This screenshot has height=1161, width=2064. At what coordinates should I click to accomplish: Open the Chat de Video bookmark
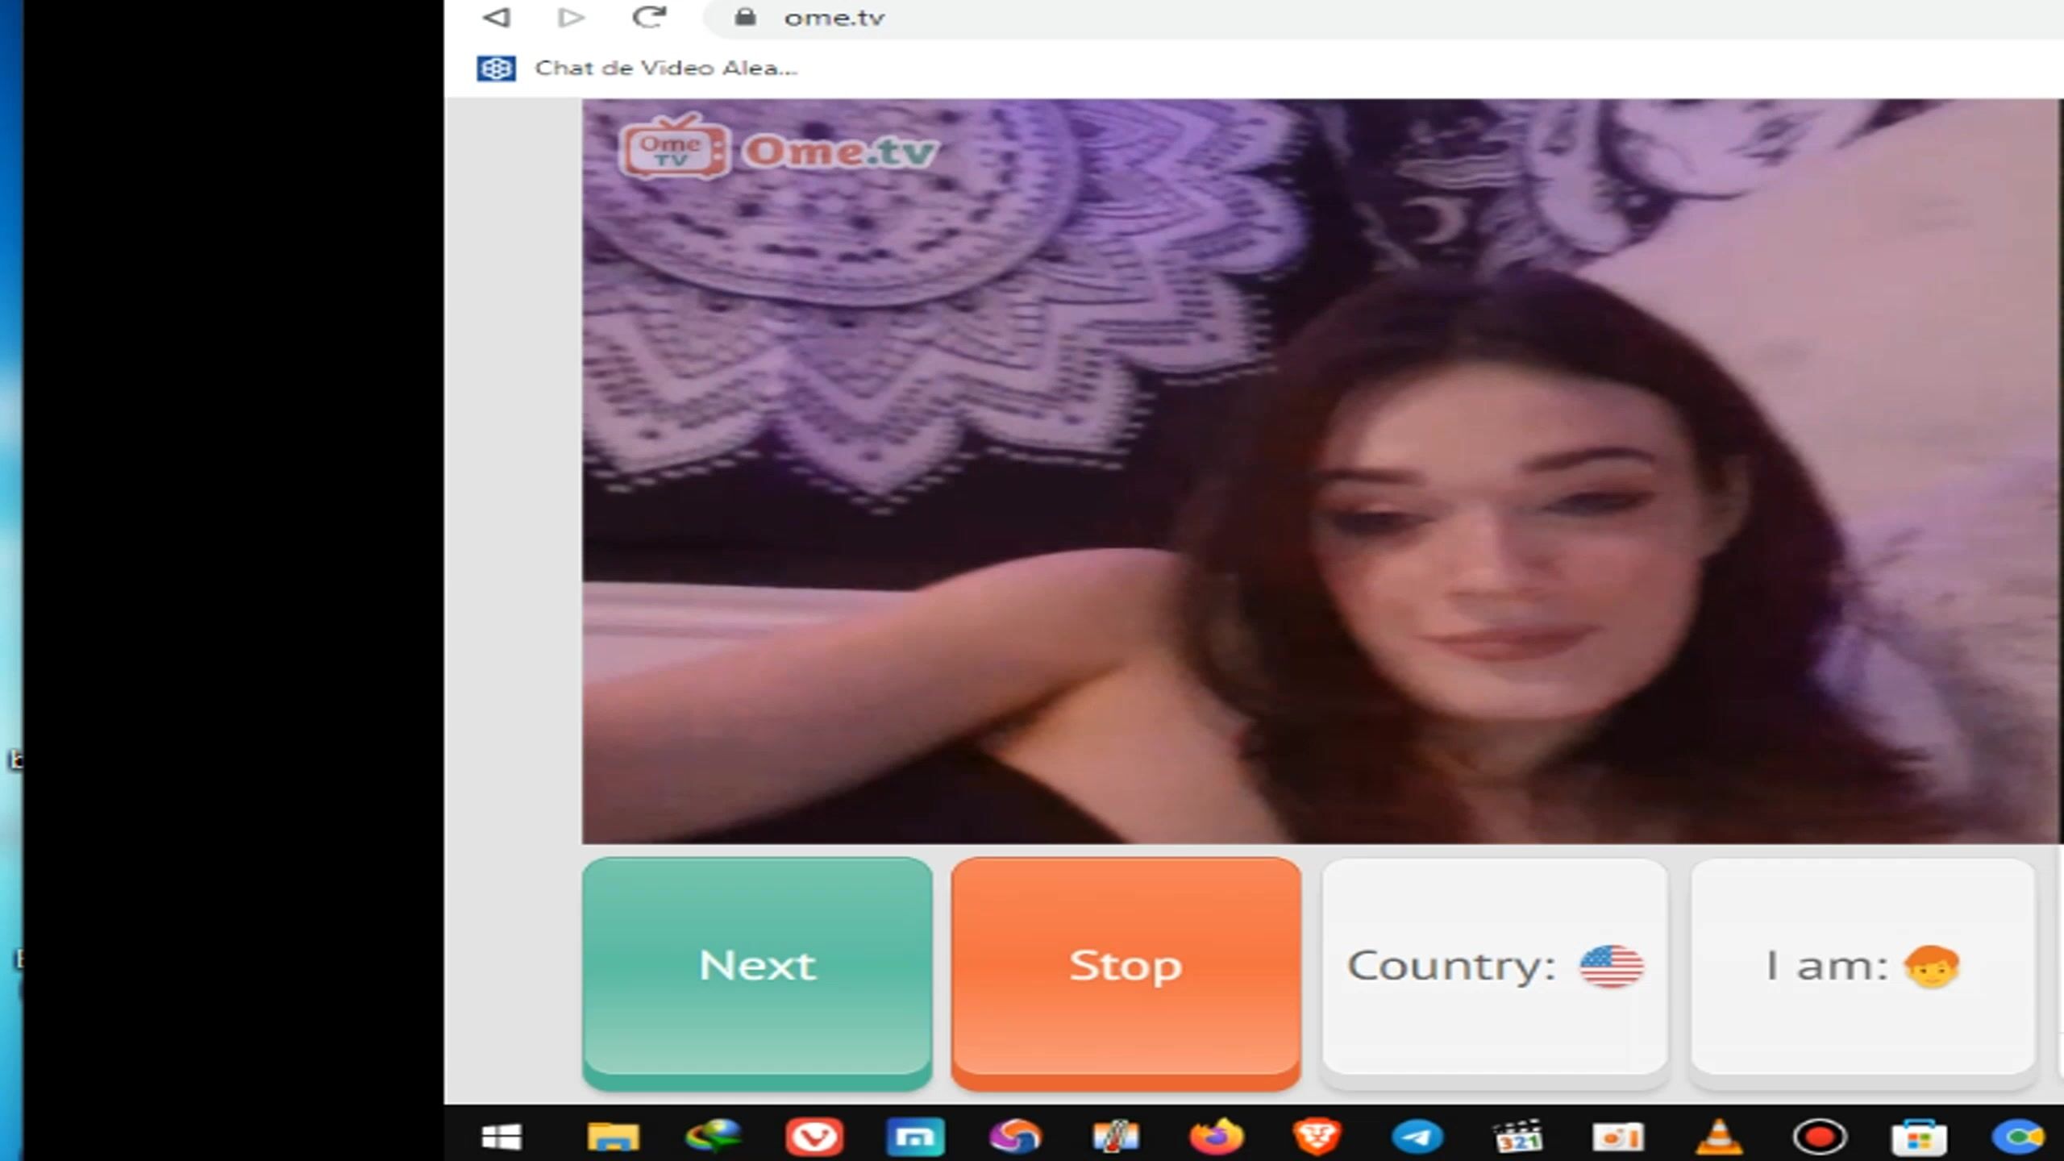click(x=637, y=69)
